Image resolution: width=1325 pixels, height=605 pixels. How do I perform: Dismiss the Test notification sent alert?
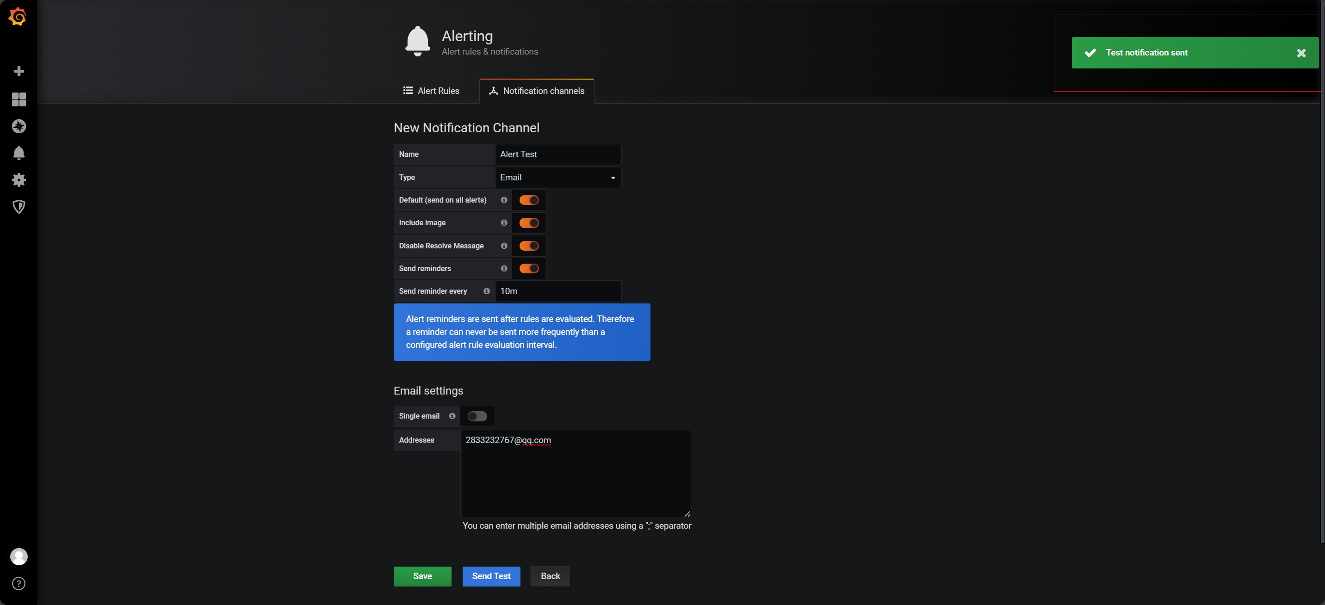1301,53
